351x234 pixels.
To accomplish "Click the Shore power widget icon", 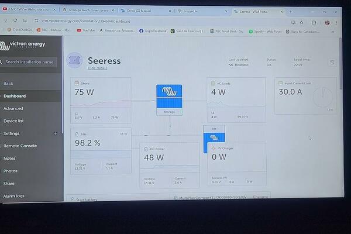I will (x=77, y=84).
